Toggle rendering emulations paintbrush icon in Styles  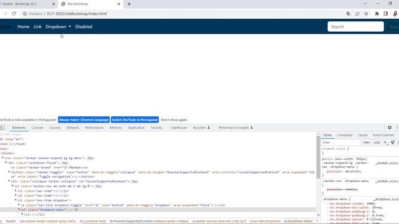click(393, 142)
